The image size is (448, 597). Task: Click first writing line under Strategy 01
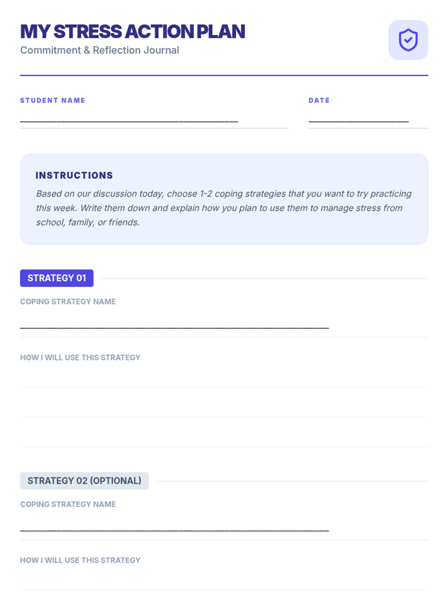224,377
